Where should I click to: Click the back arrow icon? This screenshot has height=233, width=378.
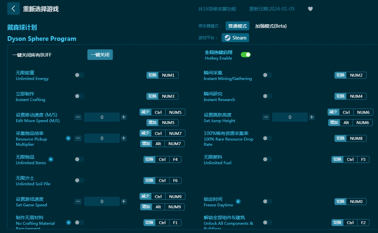click(14, 9)
